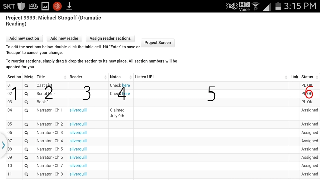Open the Reader column sort control
Viewport: 320px width, 180px height.
(x=105, y=77)
